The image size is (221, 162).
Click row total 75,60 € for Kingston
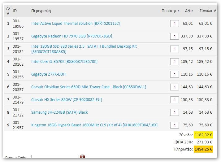coord(206,125)
